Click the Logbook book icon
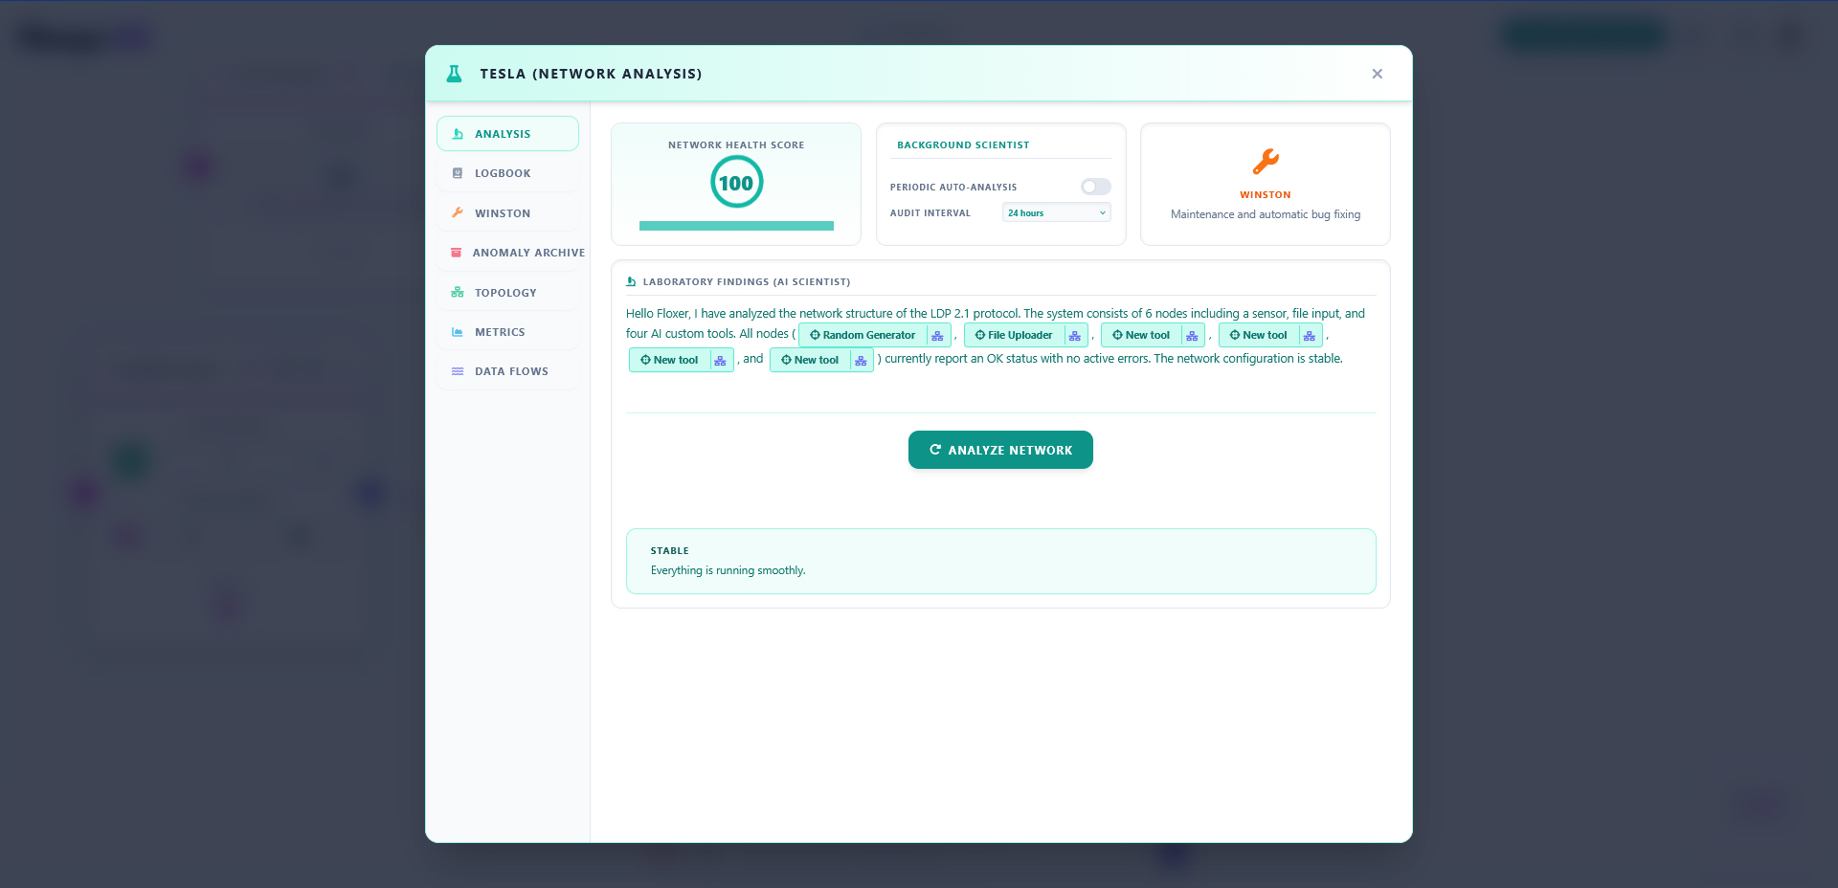Viewport: 1838px width, 888px height. 458,173
